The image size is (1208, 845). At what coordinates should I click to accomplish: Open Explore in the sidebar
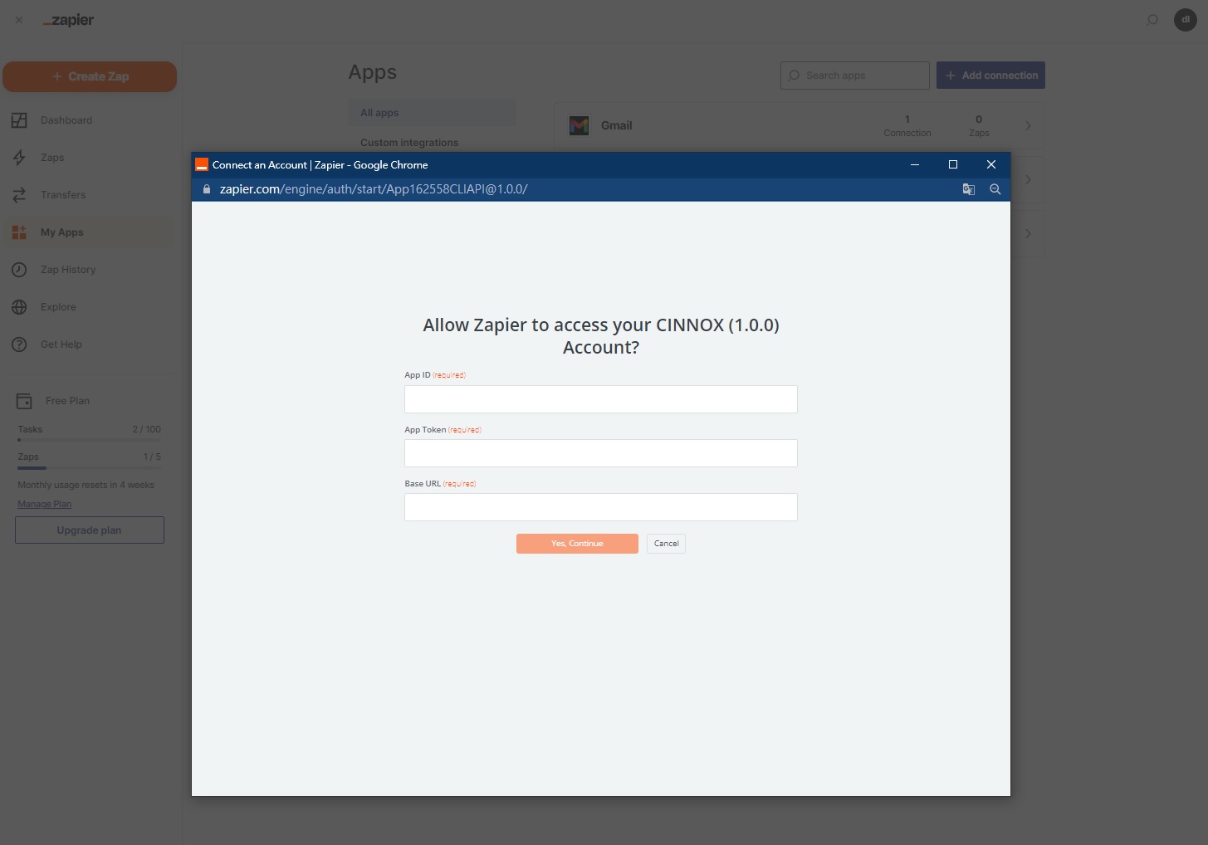point(58,307)
